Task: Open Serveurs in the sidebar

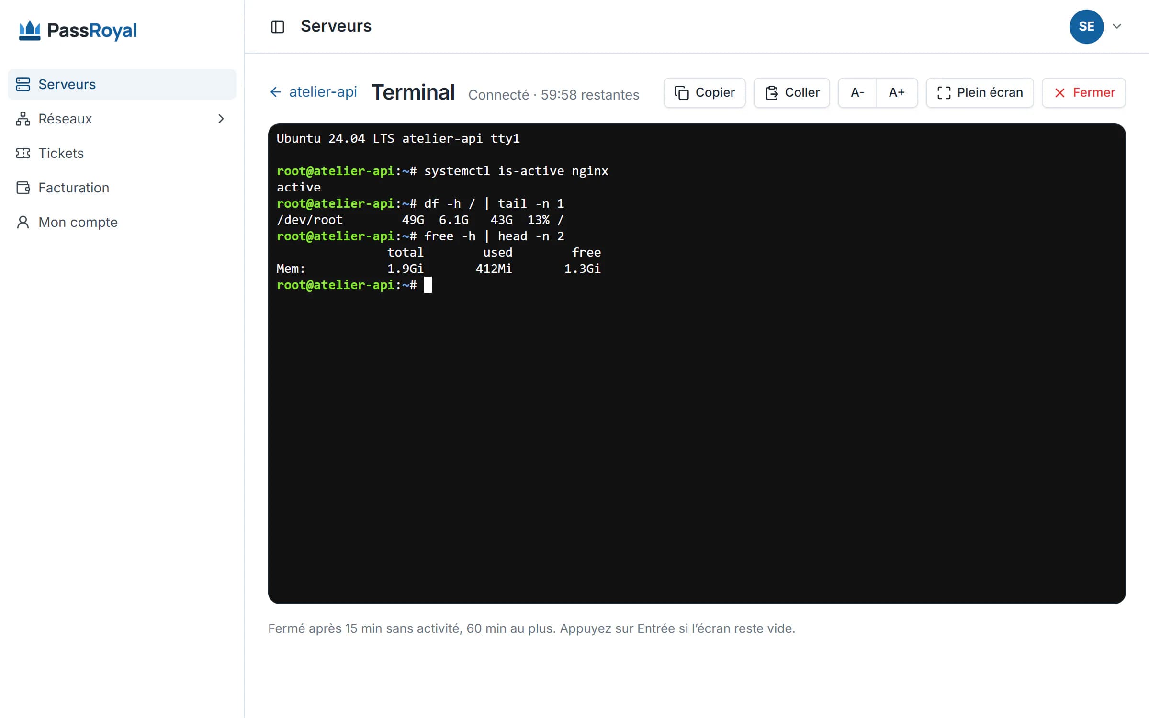Action: tap(122, 84)
